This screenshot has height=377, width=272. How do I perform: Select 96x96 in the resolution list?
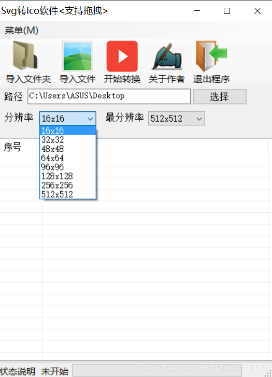pos(68,167)
